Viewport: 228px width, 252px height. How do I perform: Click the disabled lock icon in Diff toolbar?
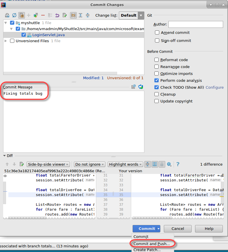coord(162,164)
